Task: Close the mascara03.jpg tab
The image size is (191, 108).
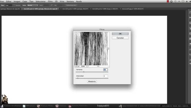Action: pyautogui.click(x=121, y=9)
